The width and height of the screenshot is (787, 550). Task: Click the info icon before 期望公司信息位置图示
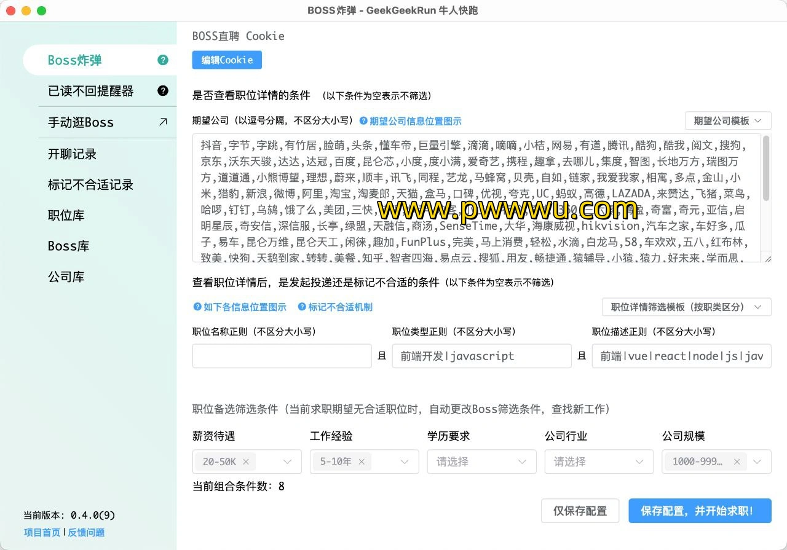click(x=363, y=121)
